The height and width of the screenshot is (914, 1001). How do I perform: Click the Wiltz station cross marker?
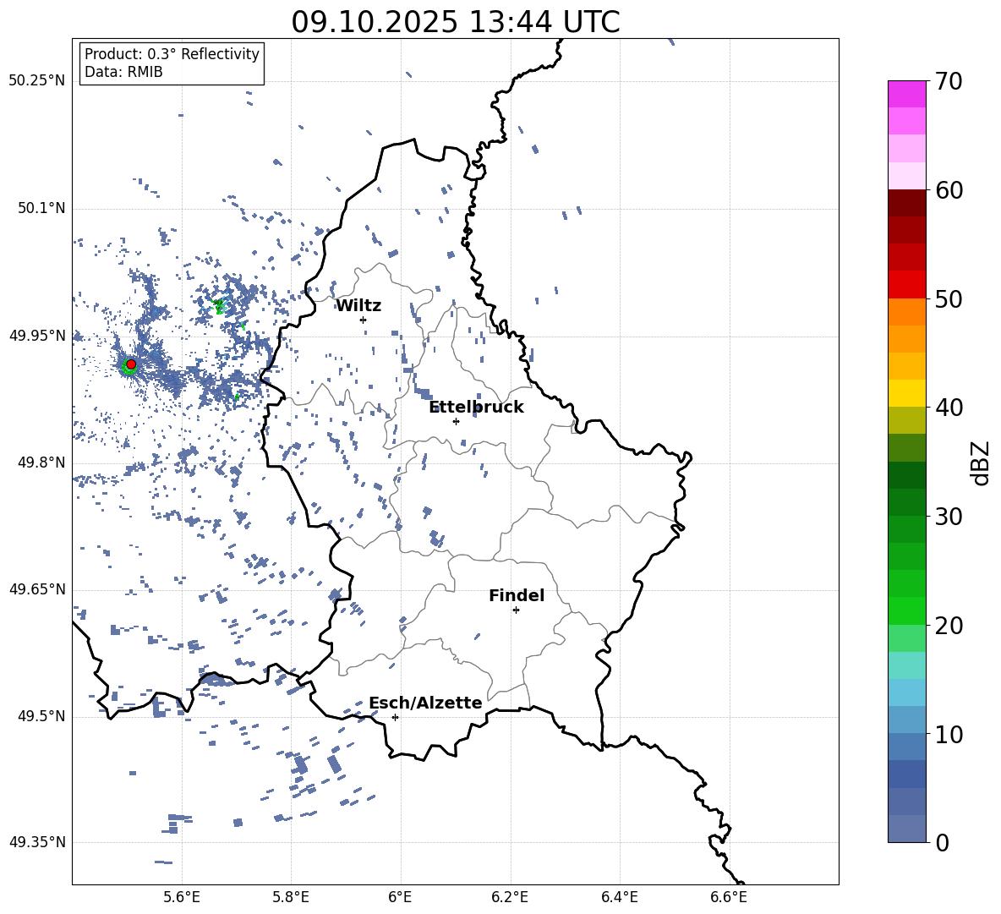click(x=364, y=320)
